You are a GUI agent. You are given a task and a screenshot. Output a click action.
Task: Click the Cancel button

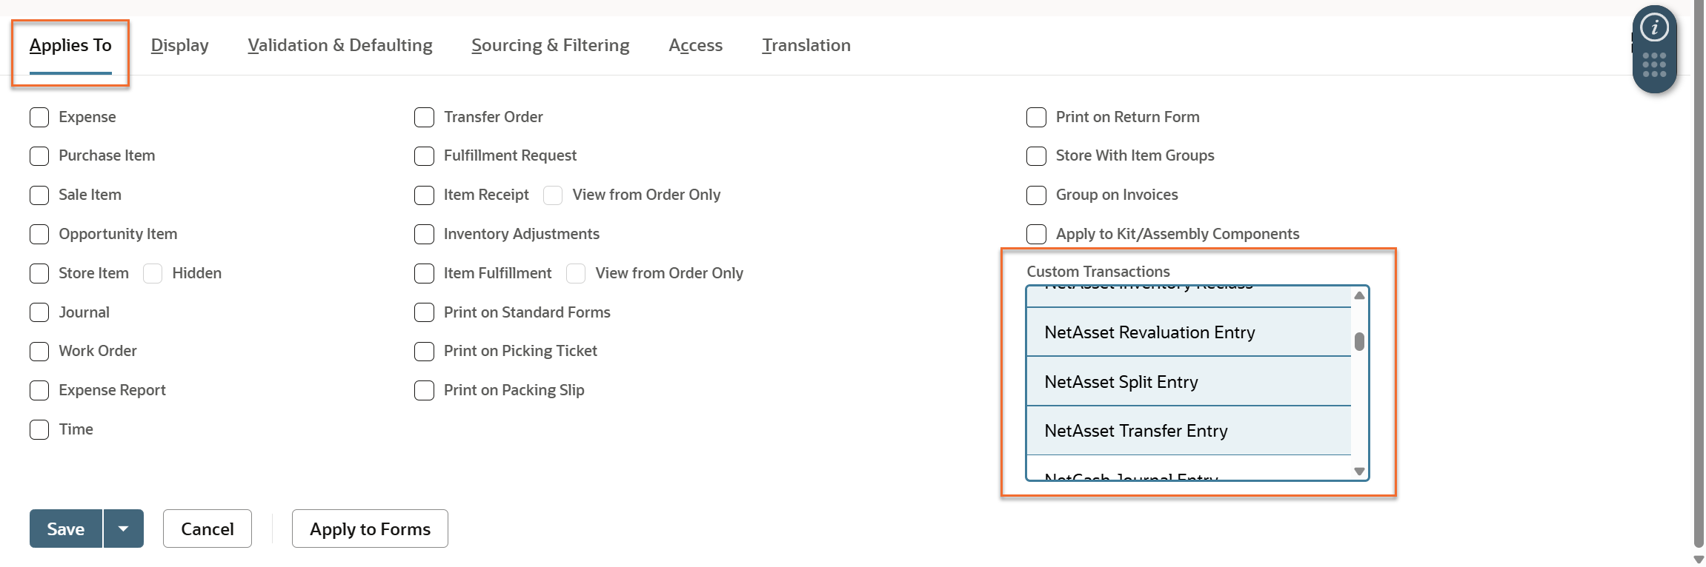click(208, 529)
